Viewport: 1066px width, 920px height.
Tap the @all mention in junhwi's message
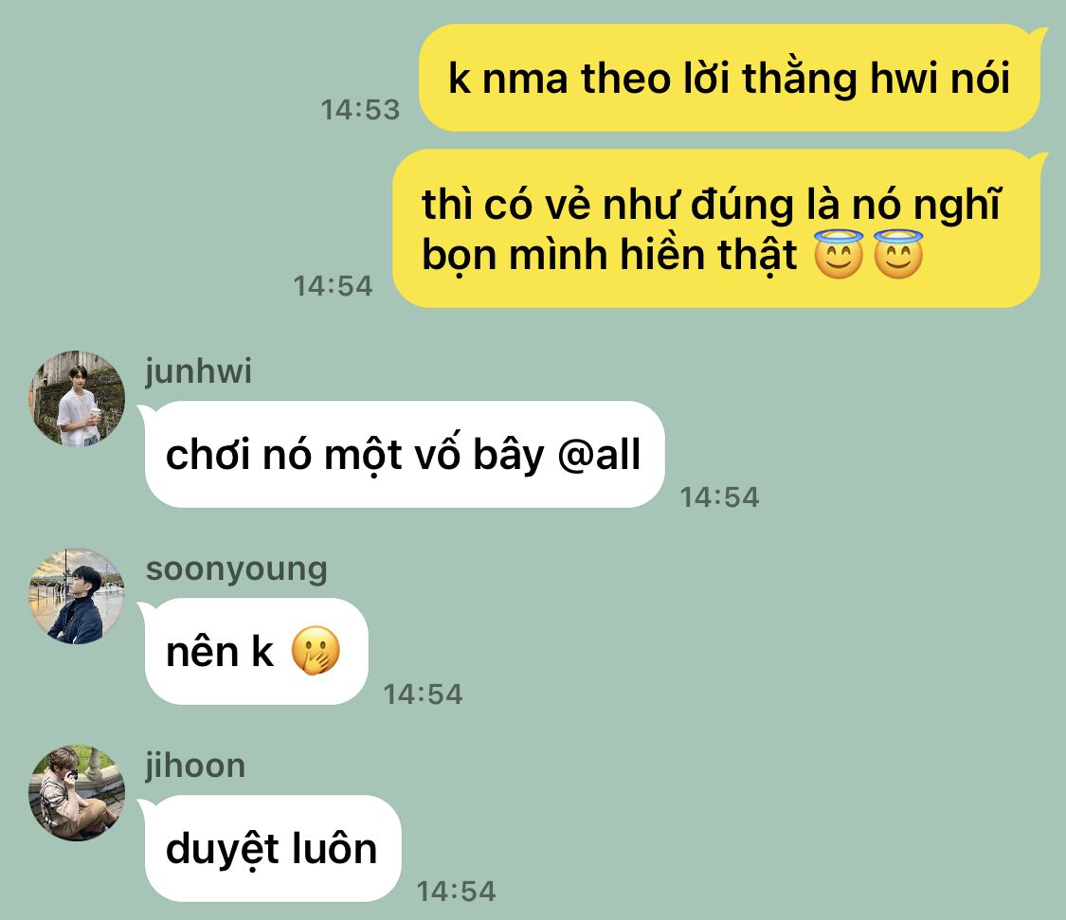click(599, 455)
